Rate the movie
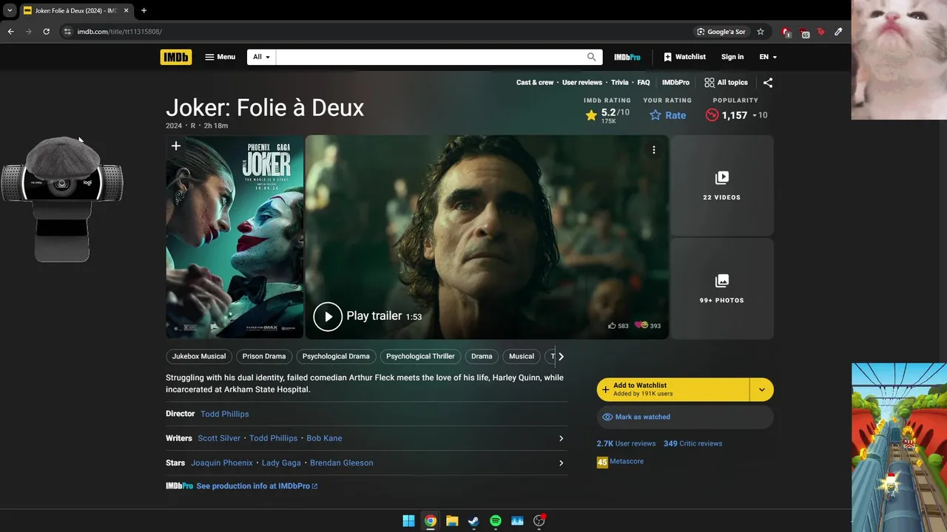 (668, 115)
